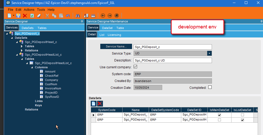263x135 pixels.
Task: Click the Copy toolbar icon
Action: 54,16
